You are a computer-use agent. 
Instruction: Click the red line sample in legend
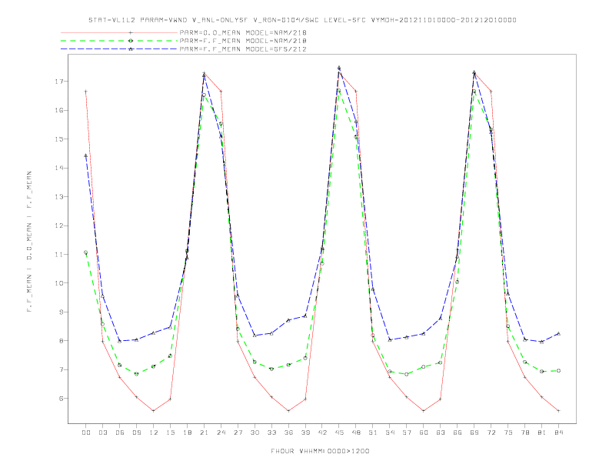tap(119, 32)
